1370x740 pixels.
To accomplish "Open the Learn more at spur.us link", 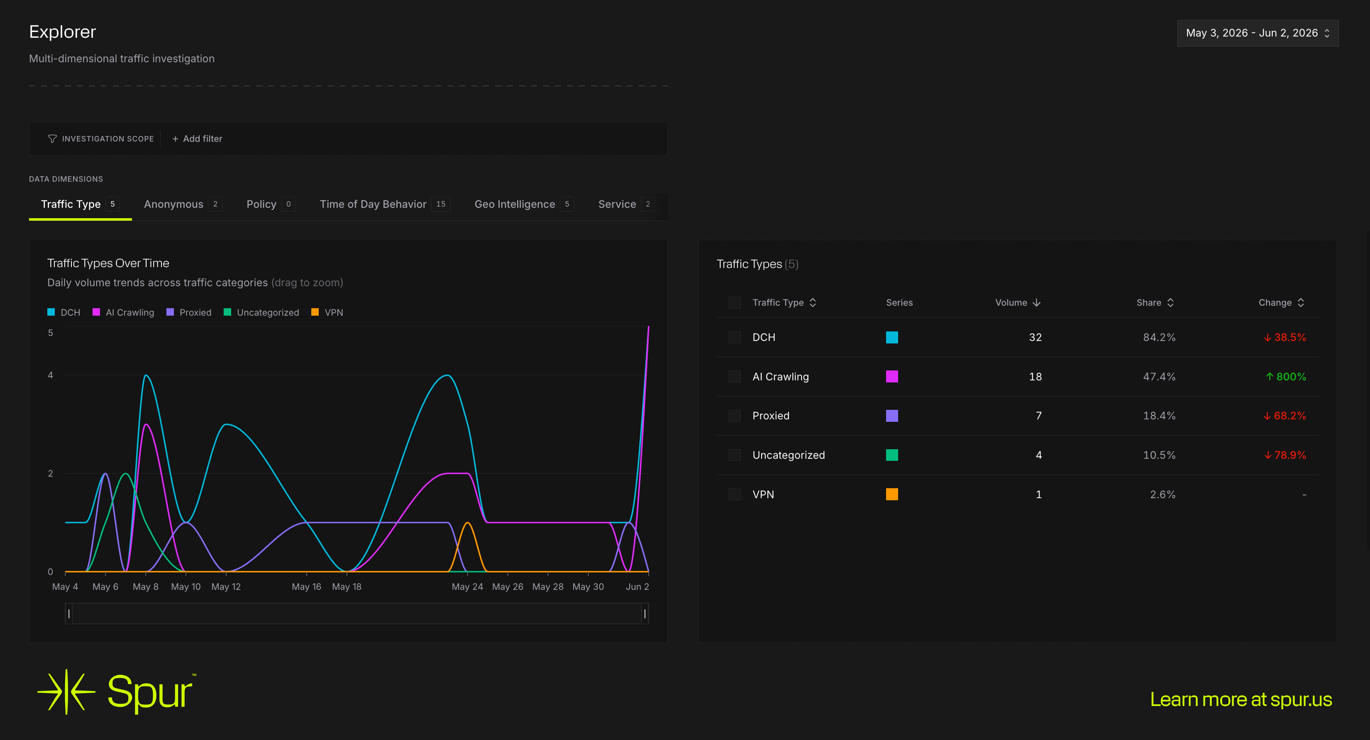I will 1241,700.
